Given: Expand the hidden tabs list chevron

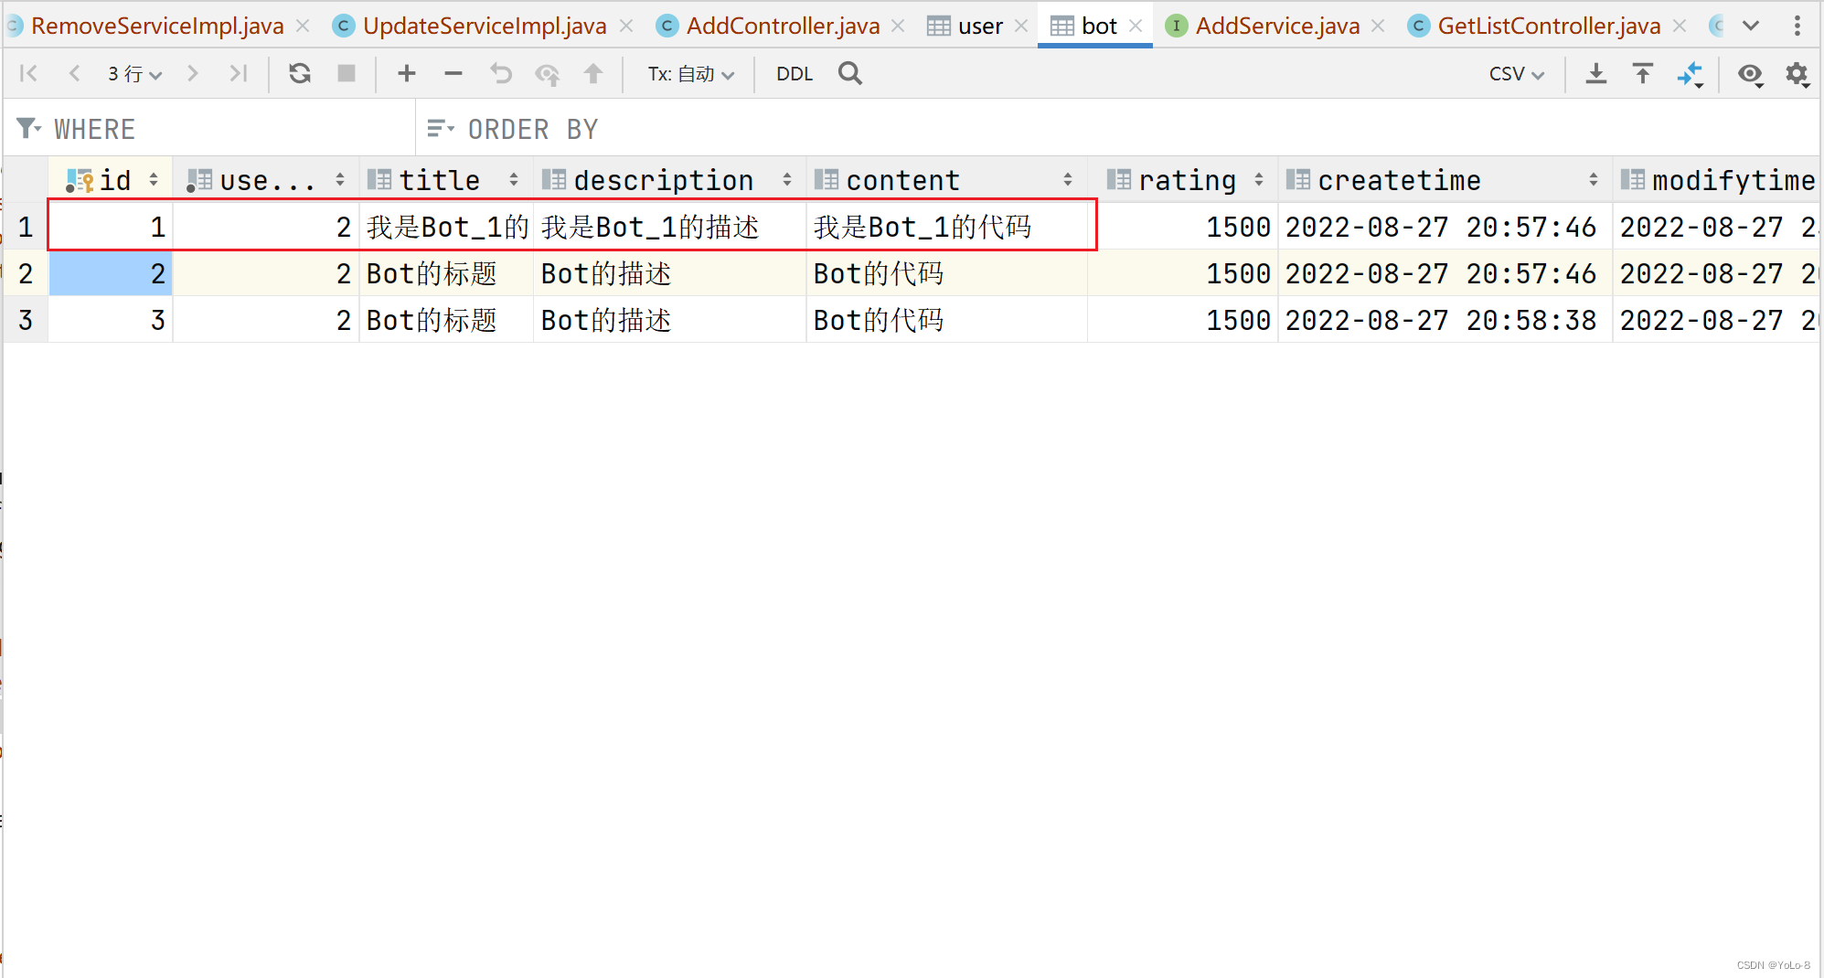Looking at the screenshot, I should (x=1751, y=26).
